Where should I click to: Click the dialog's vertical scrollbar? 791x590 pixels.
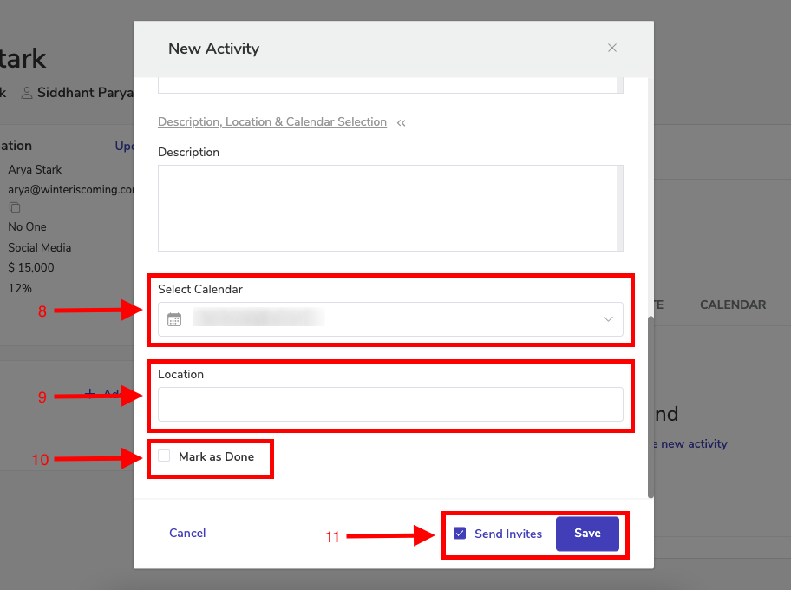pyautogui.click(x=651, y=408)
